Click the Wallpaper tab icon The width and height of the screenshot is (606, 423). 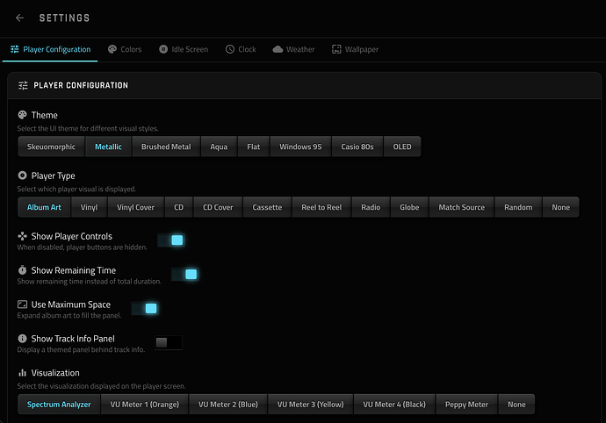click(x=336, y=49)
